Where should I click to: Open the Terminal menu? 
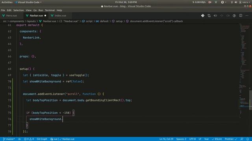coord(50,10)
